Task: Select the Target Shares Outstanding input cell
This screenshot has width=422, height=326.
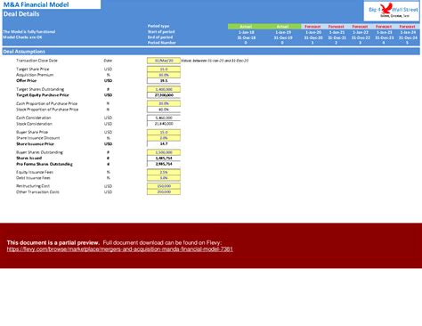Action: click(x=164, y=89)
